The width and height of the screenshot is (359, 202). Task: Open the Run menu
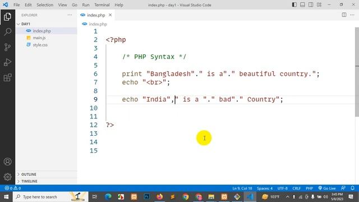86,5
